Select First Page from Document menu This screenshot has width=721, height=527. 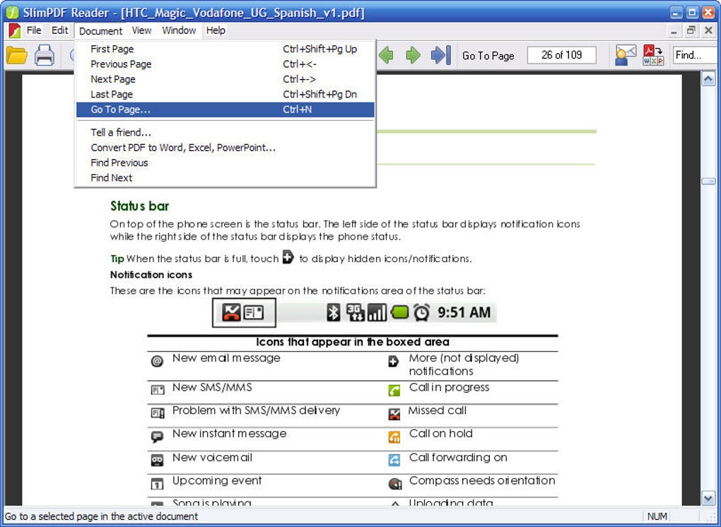point(225,49)
